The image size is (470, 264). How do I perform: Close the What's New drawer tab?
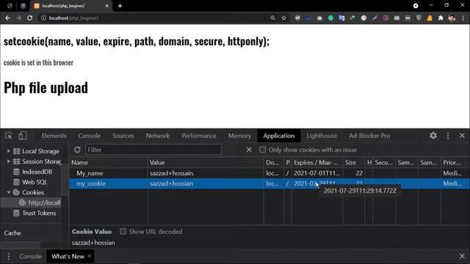(x=89, y=256)
